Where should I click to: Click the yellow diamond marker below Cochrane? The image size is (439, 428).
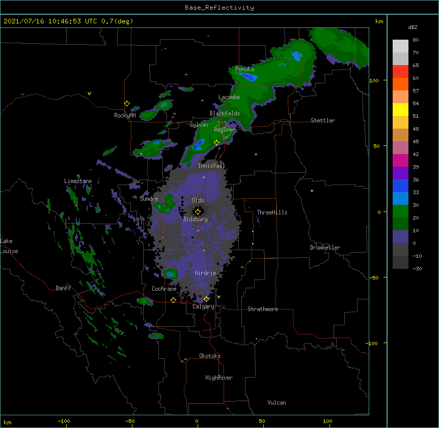click(x=173, y=300)
